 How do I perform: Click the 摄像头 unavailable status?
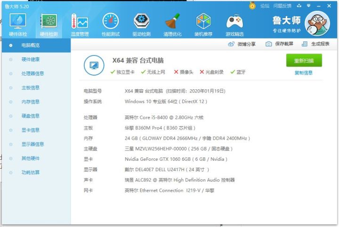[184, 72]
